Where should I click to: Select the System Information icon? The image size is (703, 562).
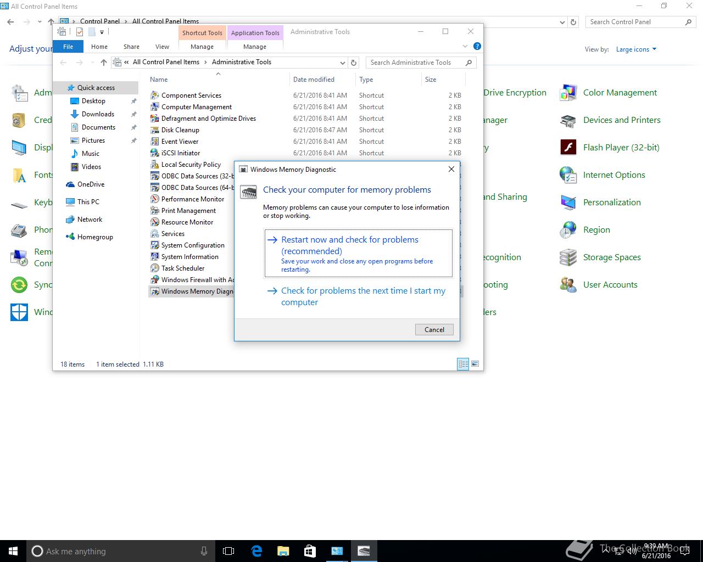pos(155,257)
